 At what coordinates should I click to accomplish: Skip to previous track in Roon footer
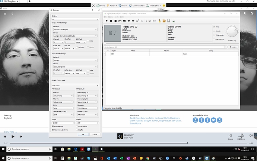(x=5, y=136)
